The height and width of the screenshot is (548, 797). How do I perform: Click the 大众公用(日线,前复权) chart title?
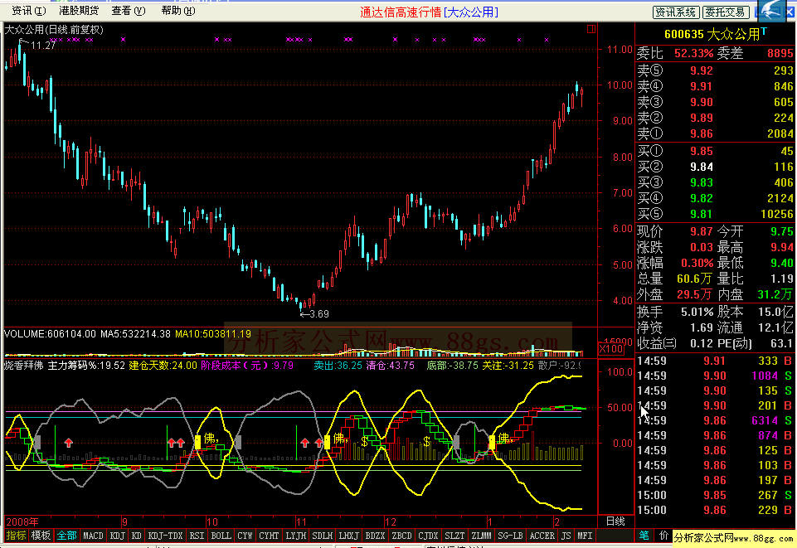54,30
